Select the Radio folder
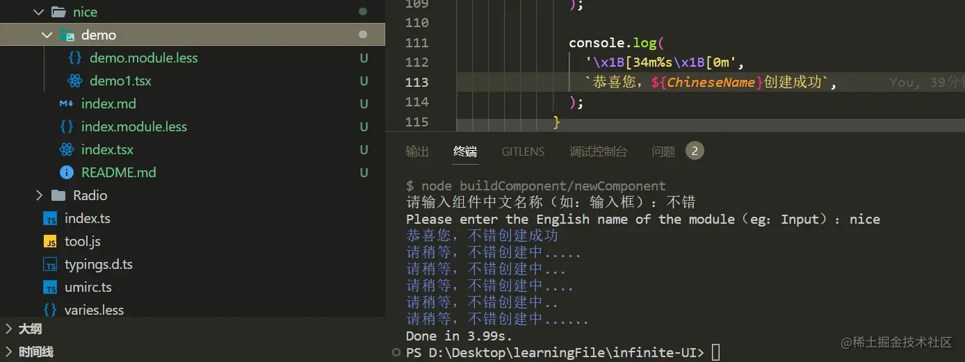 (90, 195)
